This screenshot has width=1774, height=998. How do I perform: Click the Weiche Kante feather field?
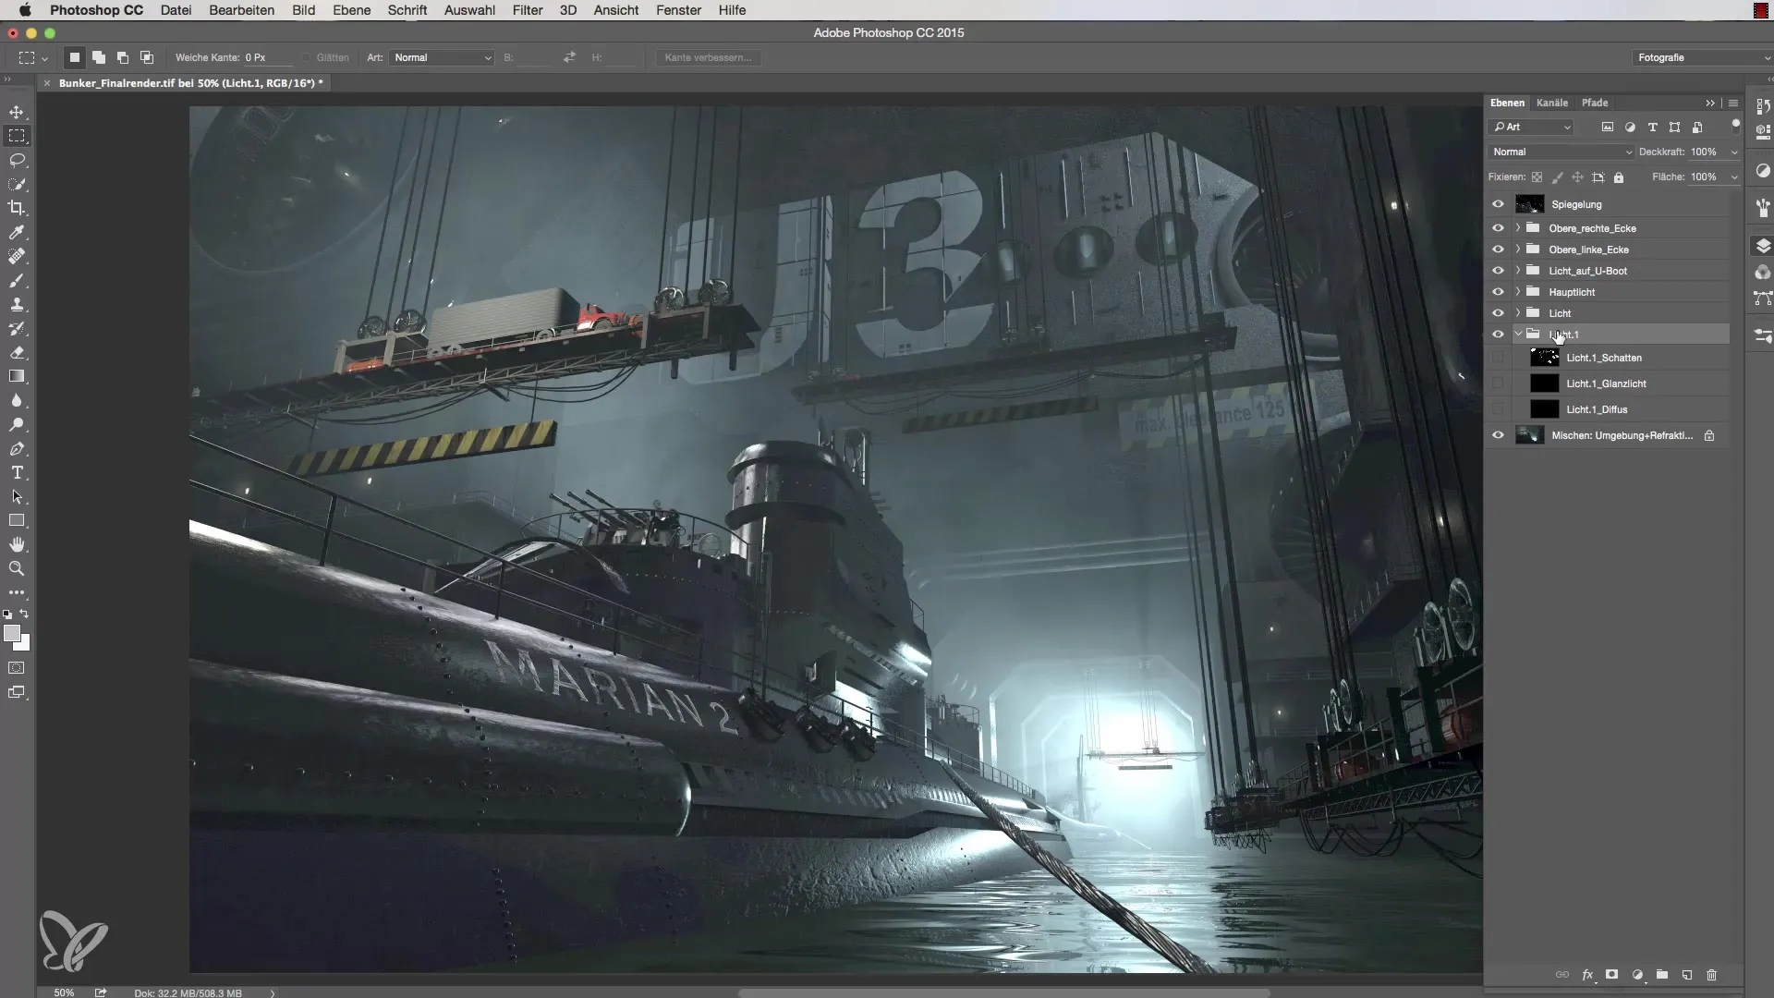pyautogui.click(x=268, y=57)
